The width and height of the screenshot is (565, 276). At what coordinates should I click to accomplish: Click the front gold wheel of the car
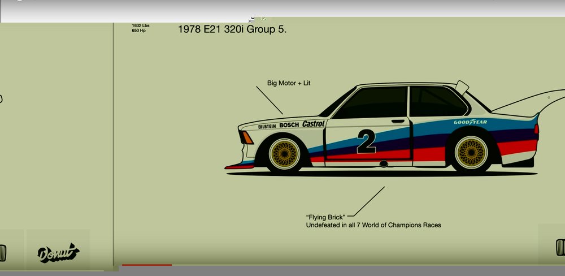click(284, 154)
